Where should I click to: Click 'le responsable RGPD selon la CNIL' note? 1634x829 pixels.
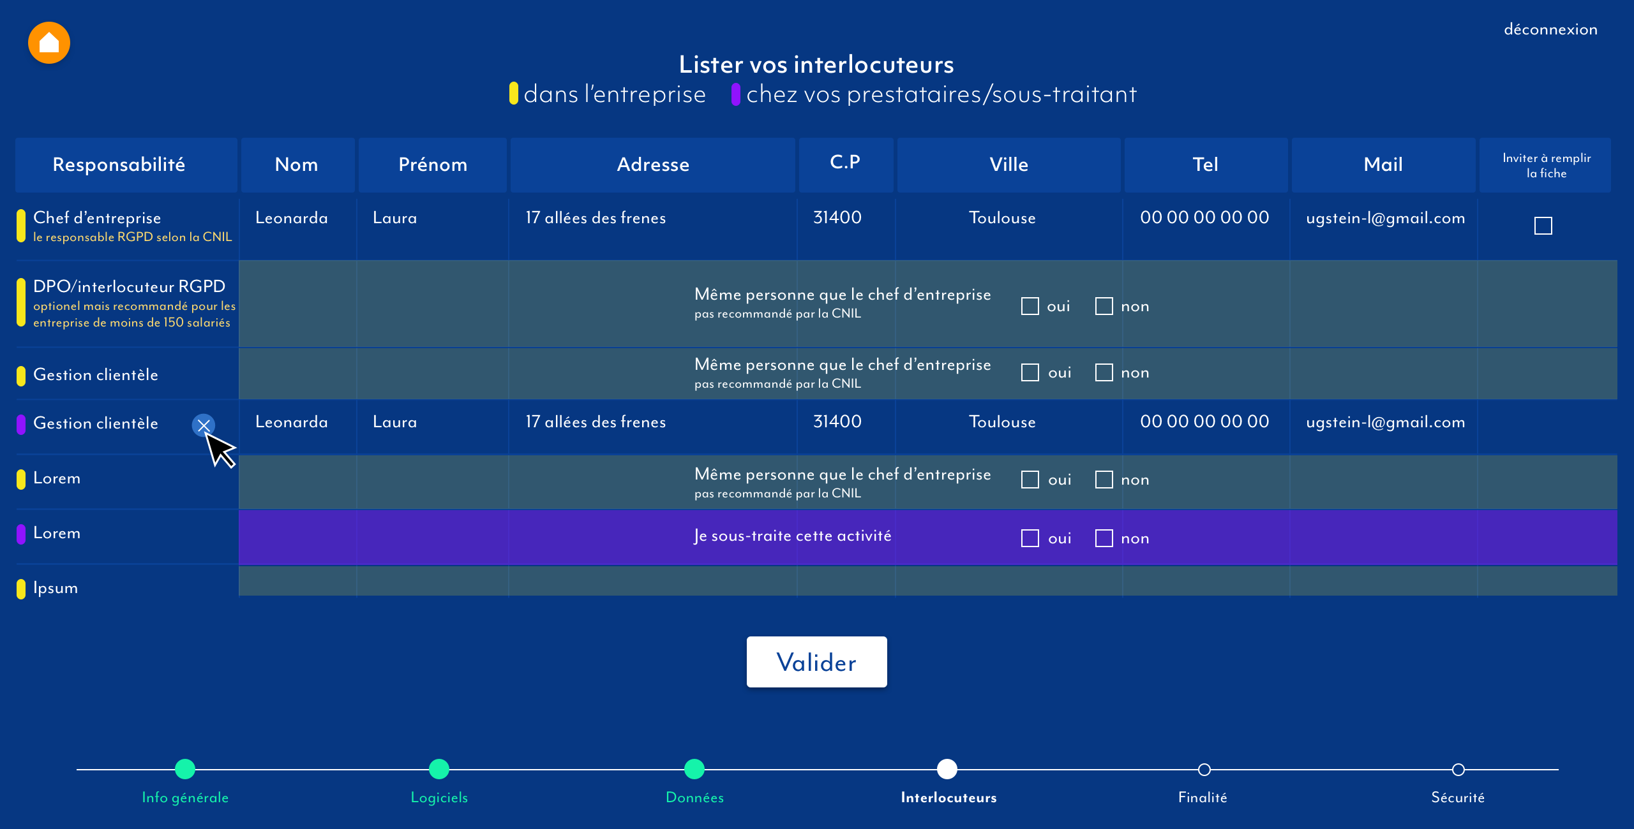pyautogui.click(x=132, y=237)
